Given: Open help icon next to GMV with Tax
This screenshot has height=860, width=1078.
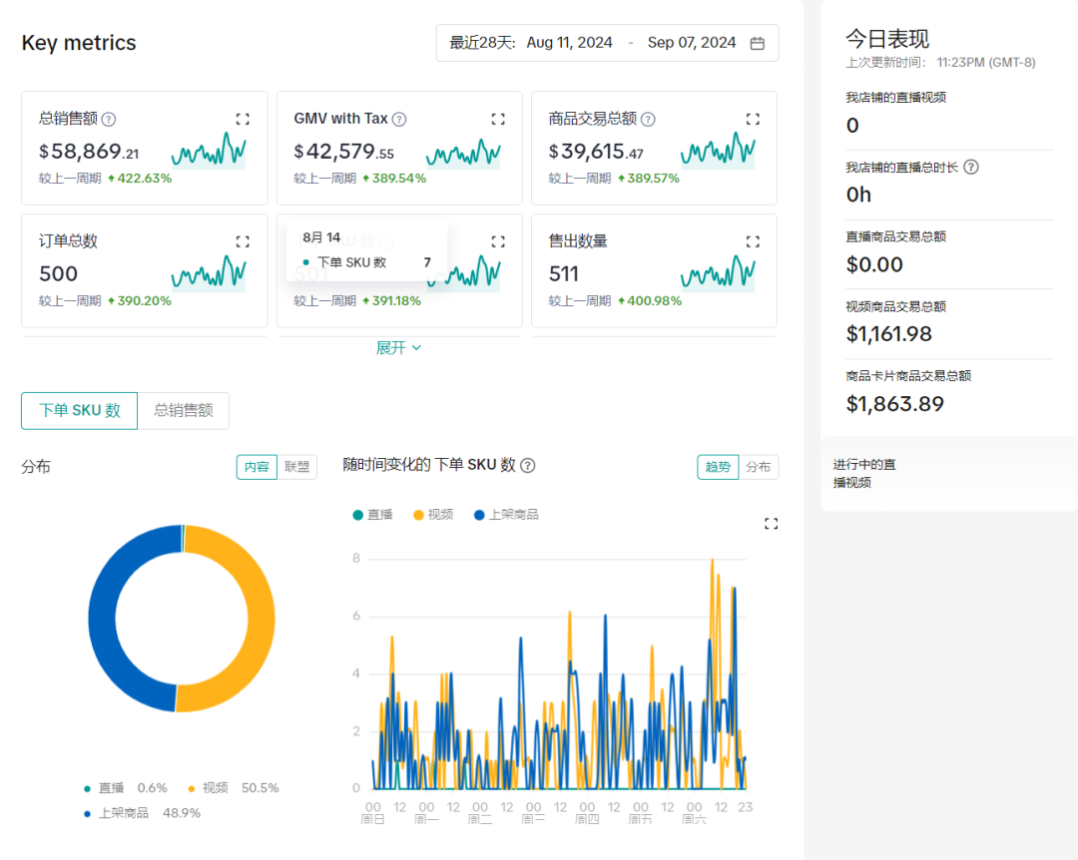Looking at the screenshot, I should [399, 119].
